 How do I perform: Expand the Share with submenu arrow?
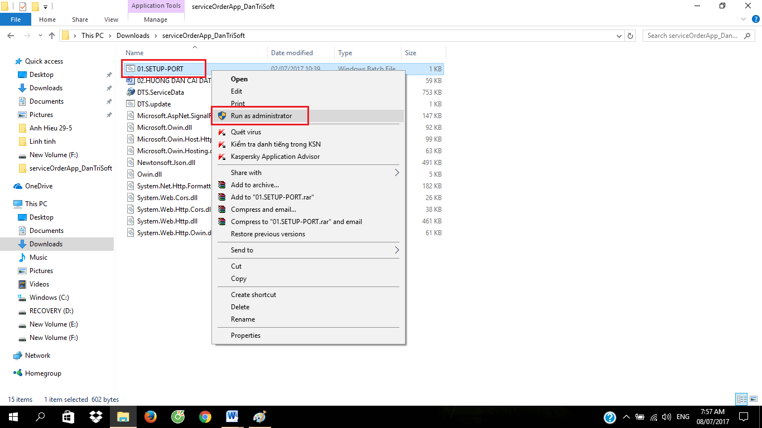[397, 173]
